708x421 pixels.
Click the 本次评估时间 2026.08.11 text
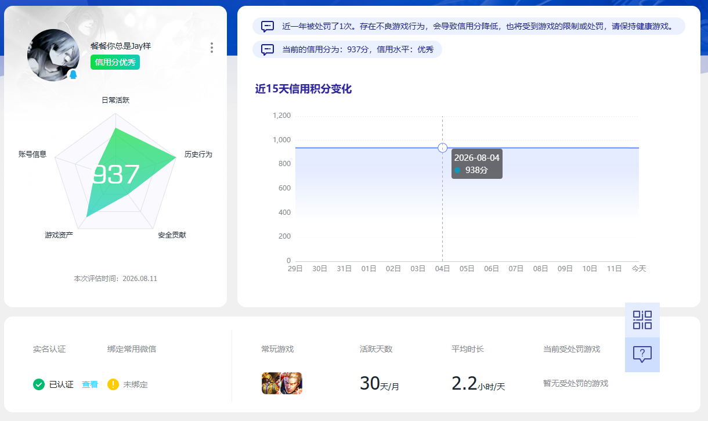point(115,278)
